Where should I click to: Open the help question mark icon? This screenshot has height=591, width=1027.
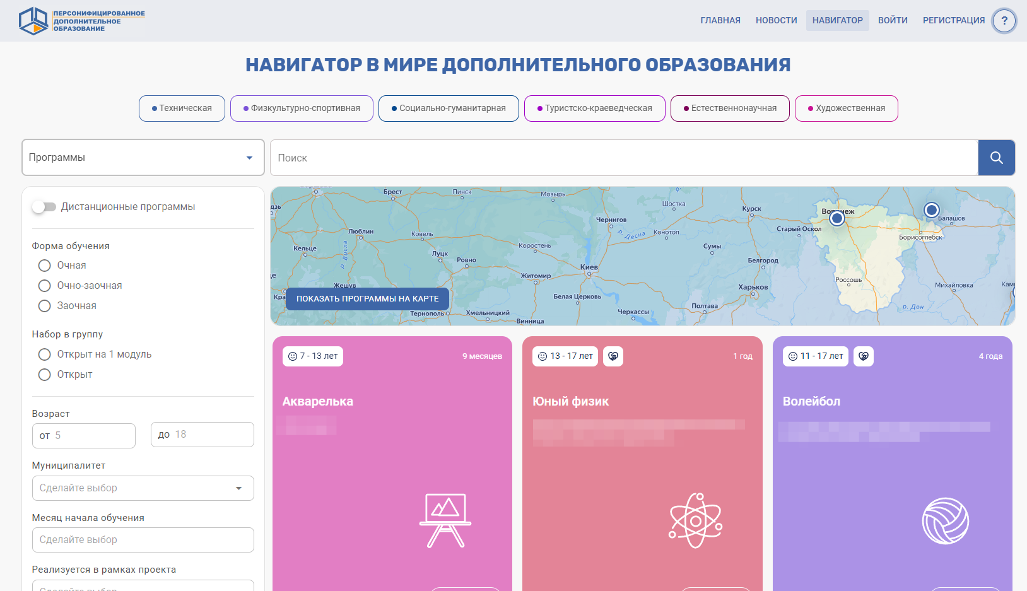point(1004,21)
